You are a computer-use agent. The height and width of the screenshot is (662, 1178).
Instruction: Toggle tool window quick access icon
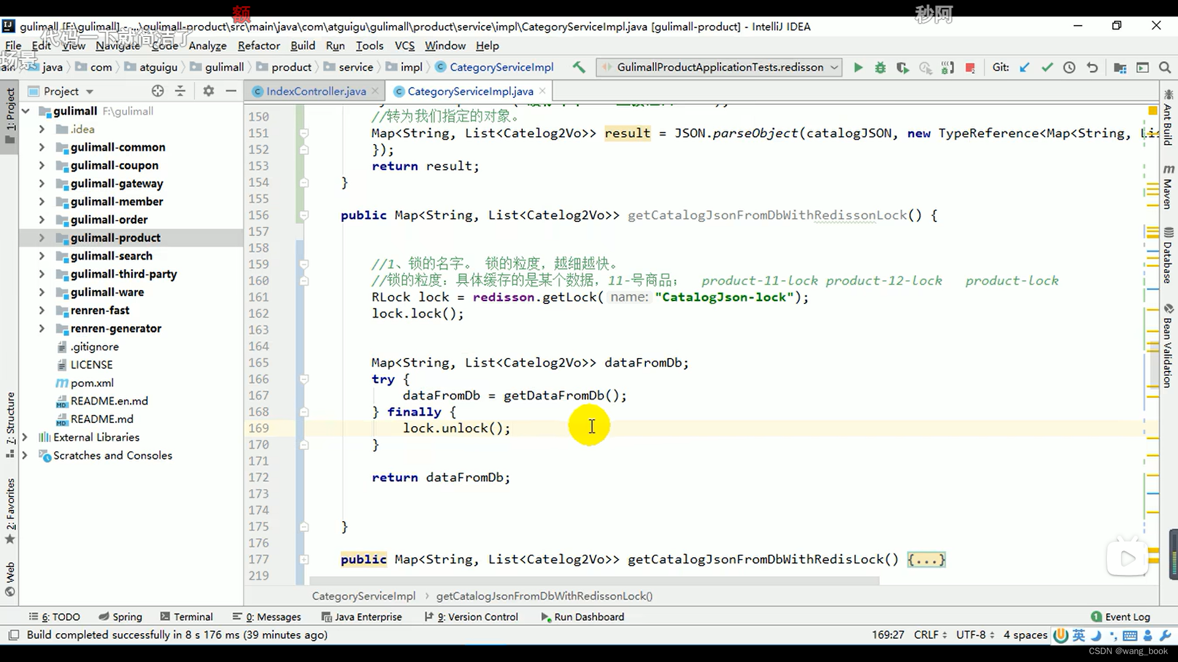click(x=14, y=635)
